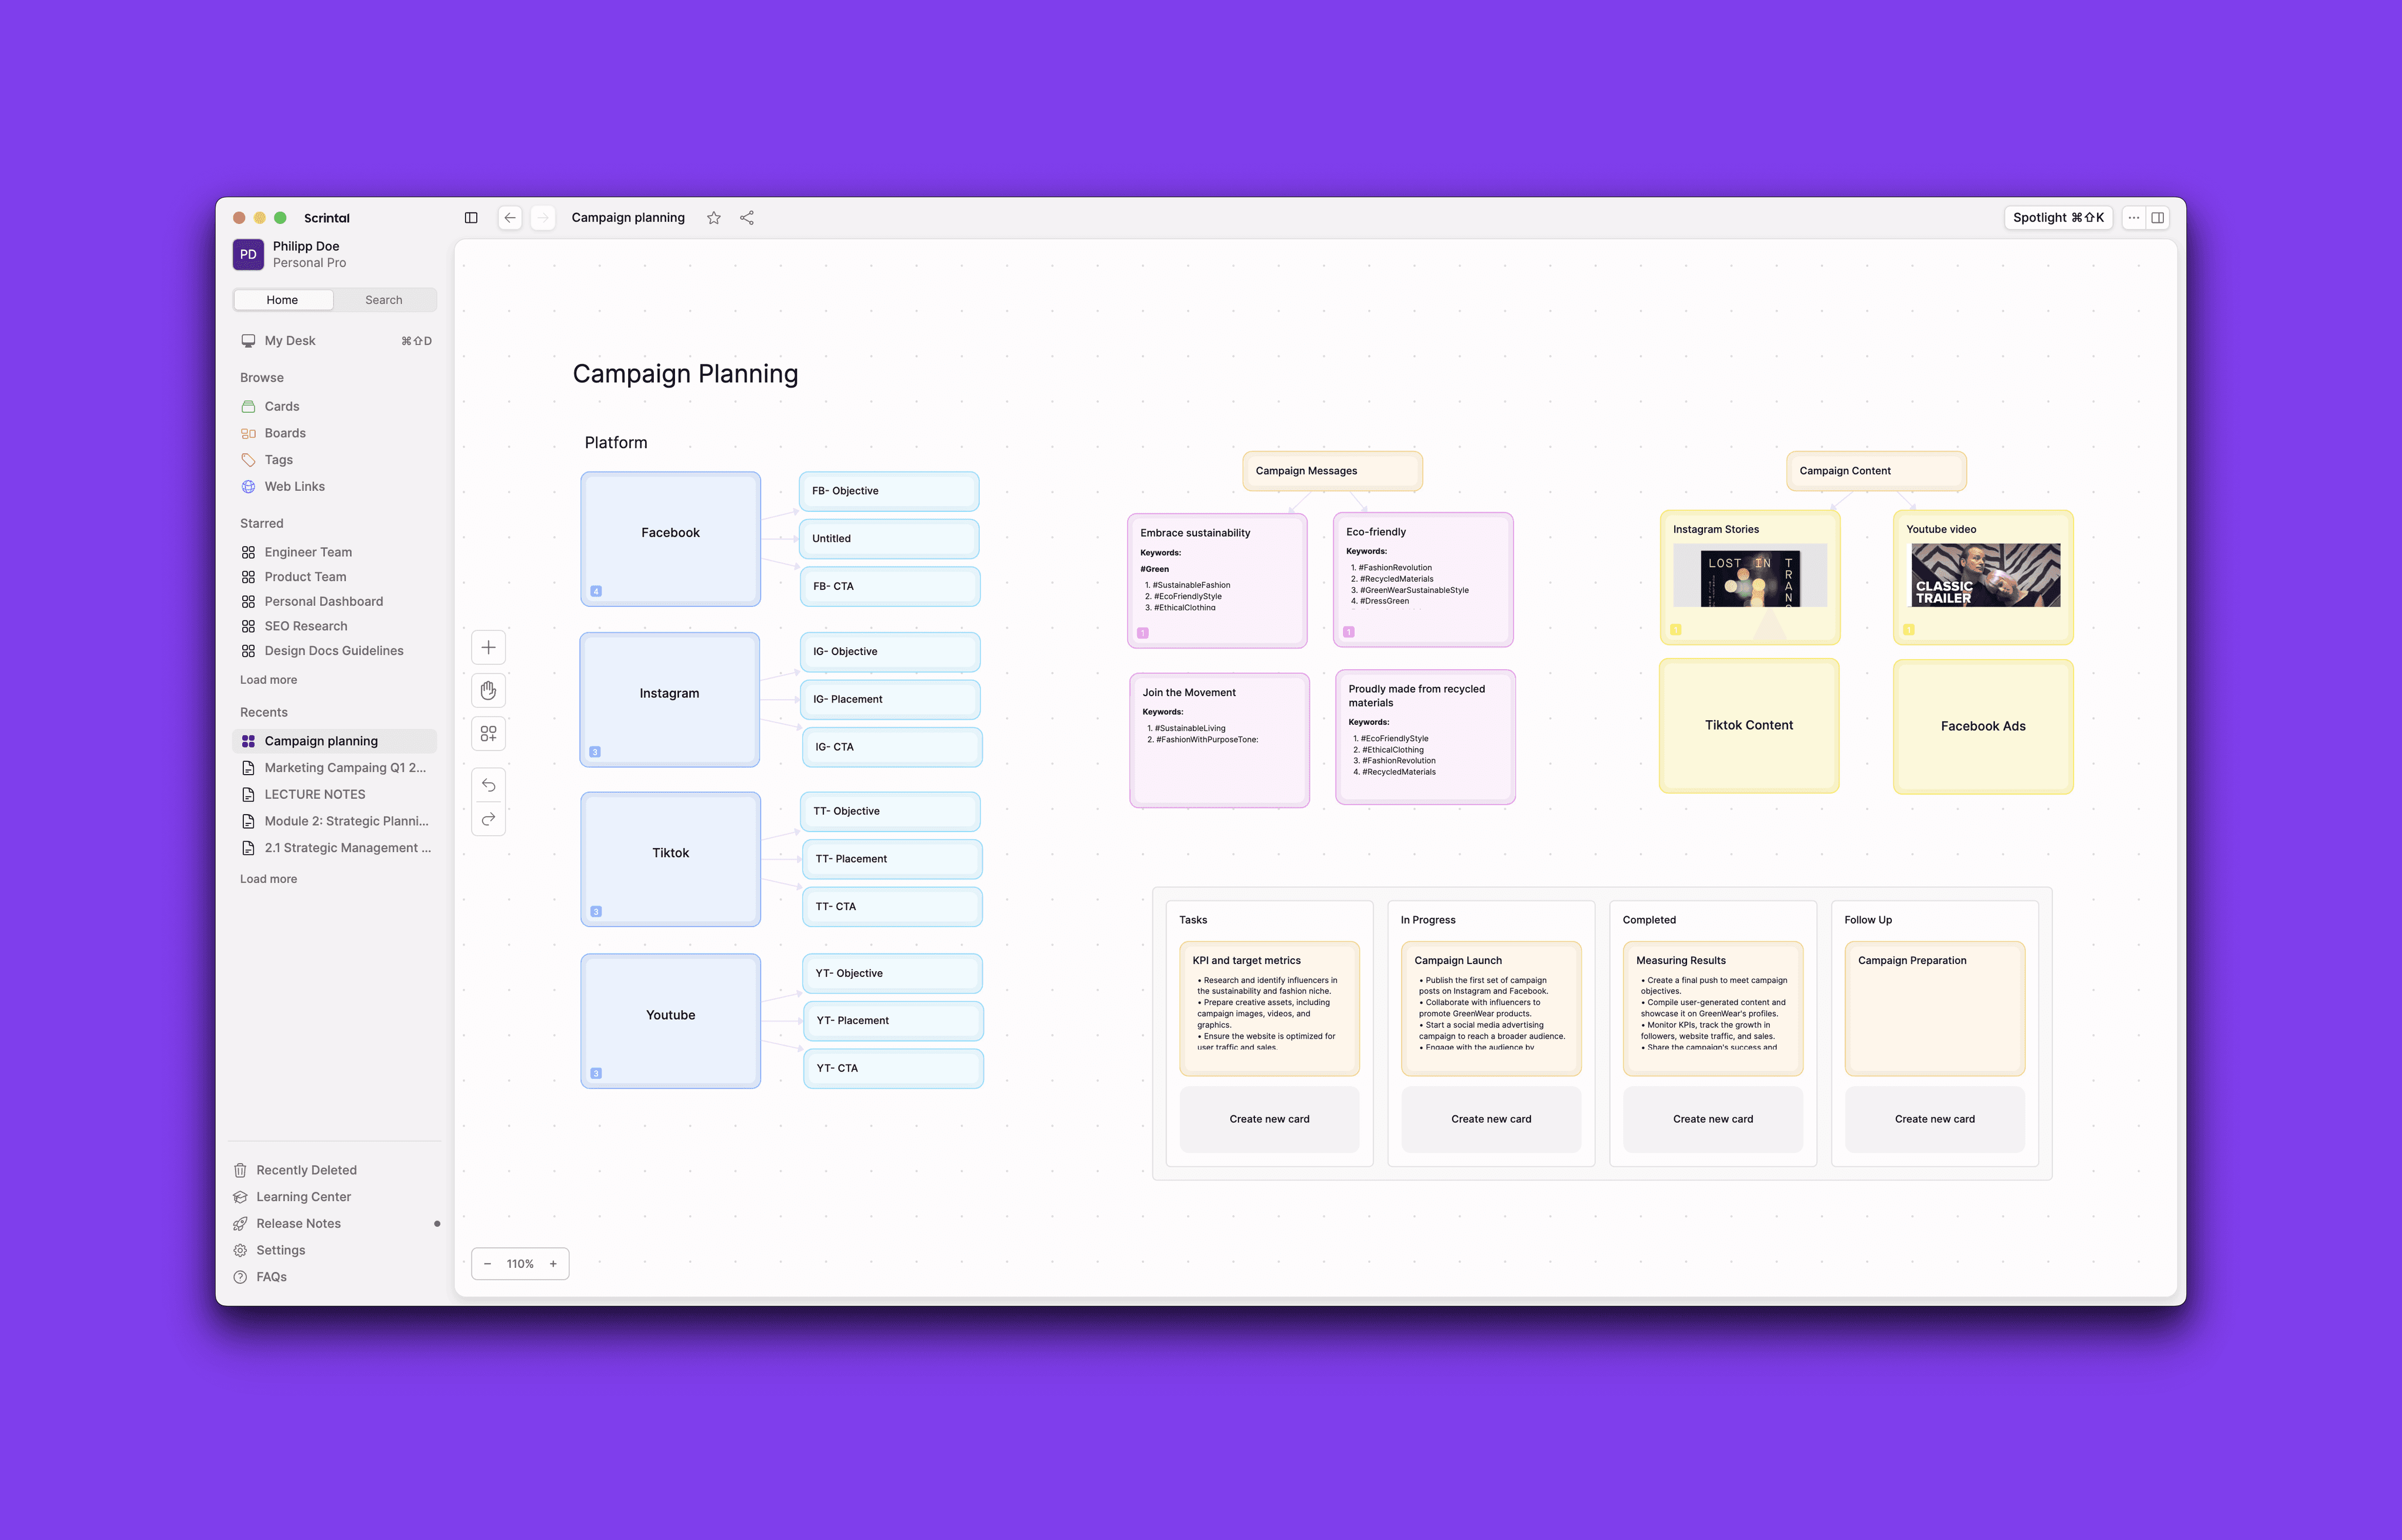Image resolution: width=2402 pixels, height=1540 pixels.
Task: Select the hand pan tool
Action: click(488, 691)
